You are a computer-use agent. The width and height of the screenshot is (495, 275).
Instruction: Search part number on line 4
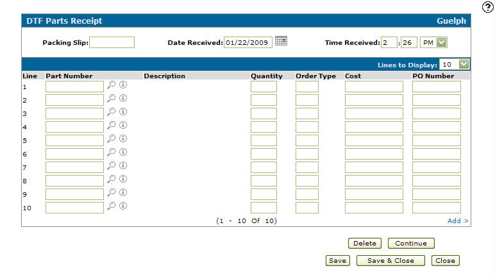tap(111, 126)
